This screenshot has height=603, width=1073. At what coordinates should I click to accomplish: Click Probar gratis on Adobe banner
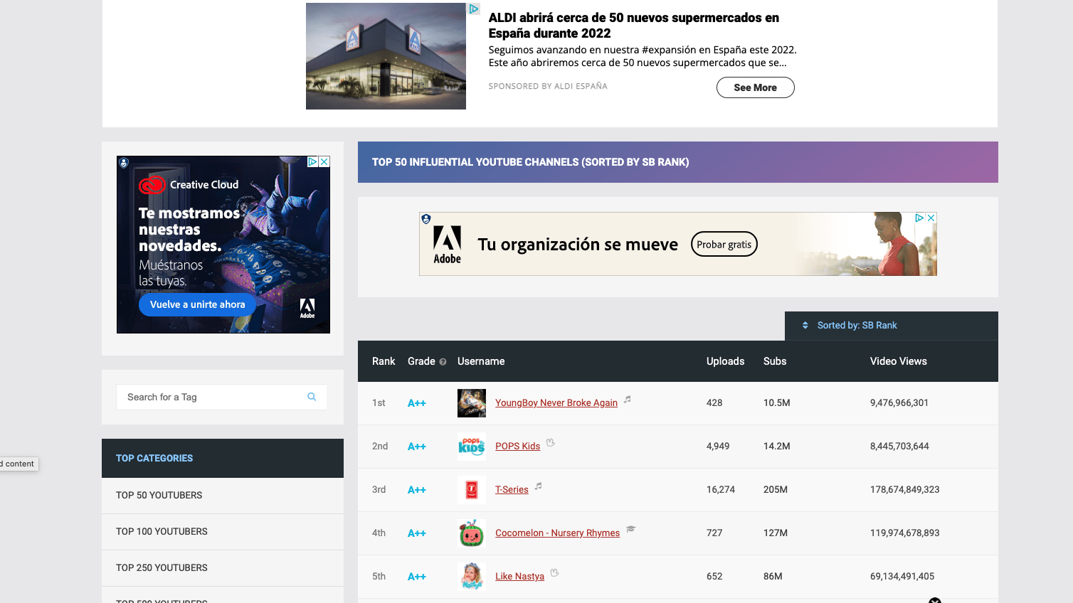[x=724, y=245]
